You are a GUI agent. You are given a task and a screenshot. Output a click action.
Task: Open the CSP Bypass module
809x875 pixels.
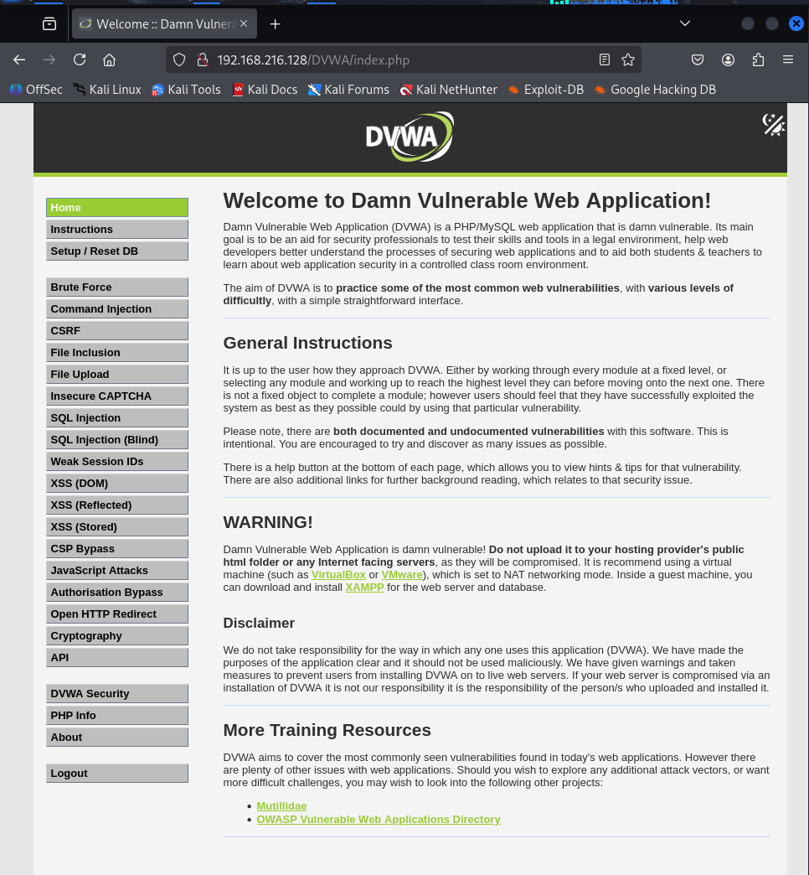click(x=117, y=548)
